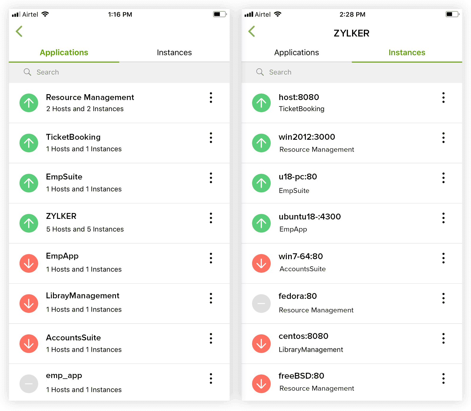
Task: Open the Instances tab on the left screen
Action: [174, 52]
